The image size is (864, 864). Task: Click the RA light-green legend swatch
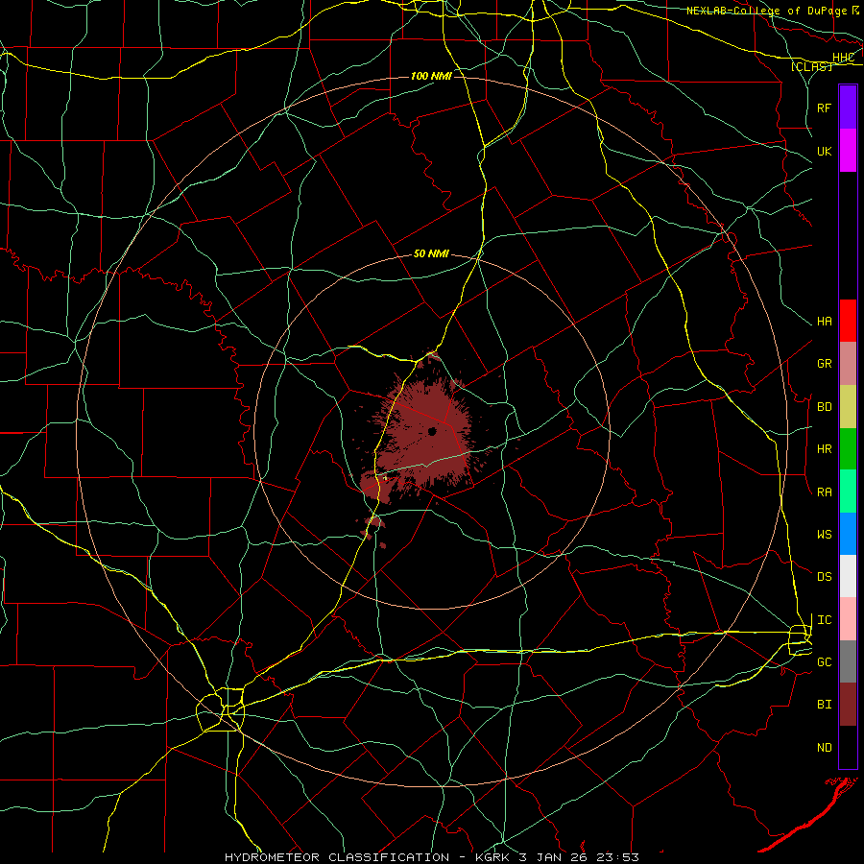click(x=848, y=492)
